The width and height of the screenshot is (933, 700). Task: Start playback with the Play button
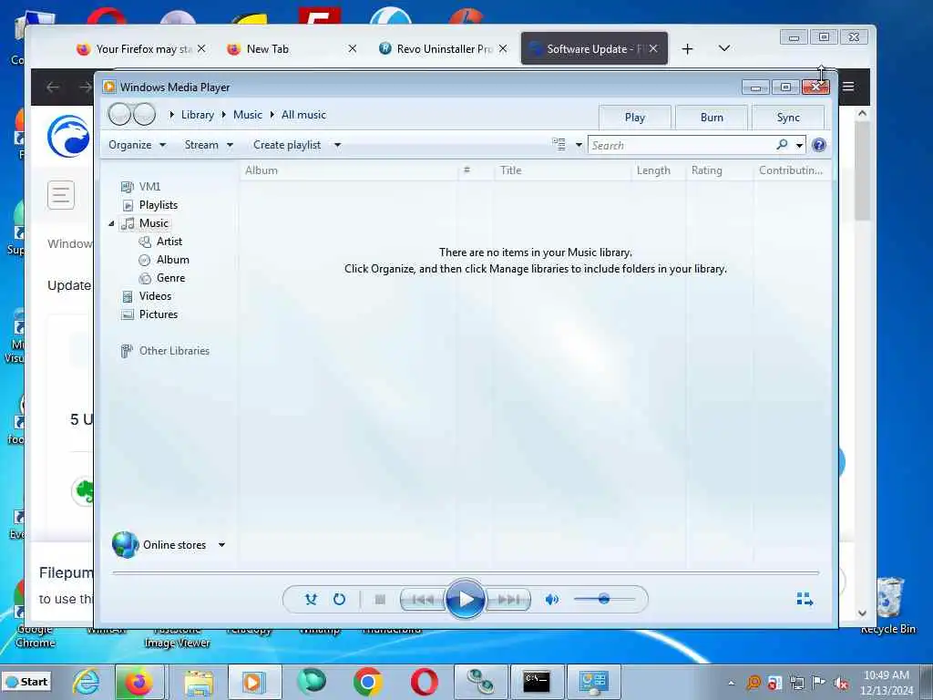466,599
